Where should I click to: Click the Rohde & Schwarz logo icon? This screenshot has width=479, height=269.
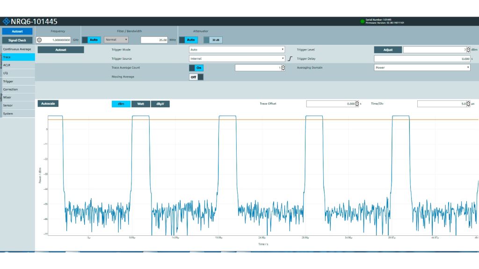[x=6, y=21]
